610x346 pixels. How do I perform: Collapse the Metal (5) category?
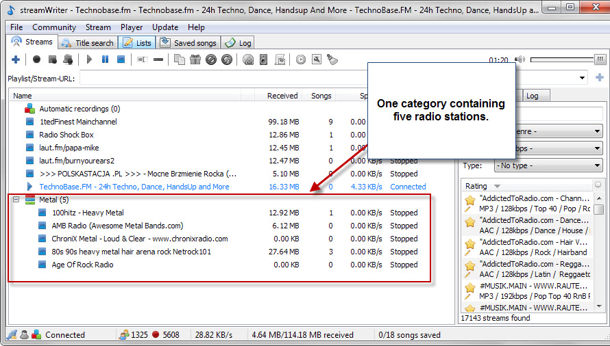[16, 200]
